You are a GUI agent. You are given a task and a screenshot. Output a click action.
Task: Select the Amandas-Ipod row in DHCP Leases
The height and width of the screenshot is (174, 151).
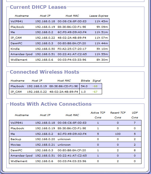tap(59, 54)
